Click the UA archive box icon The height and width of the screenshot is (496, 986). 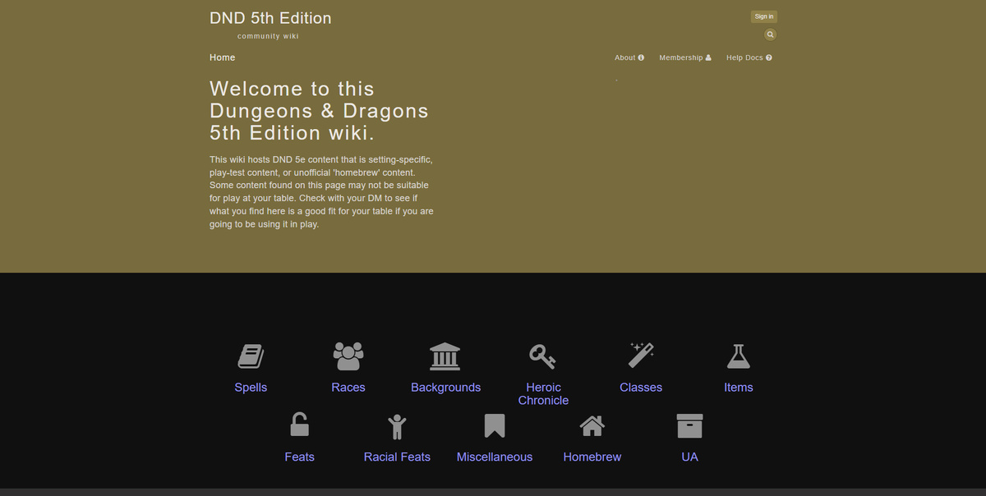(x=689, y=425)
